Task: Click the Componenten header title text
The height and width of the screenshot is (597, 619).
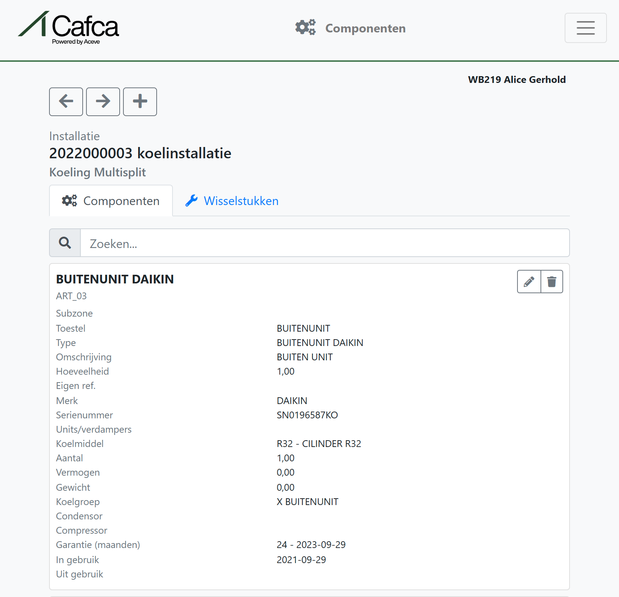Action: coord(365,28)
